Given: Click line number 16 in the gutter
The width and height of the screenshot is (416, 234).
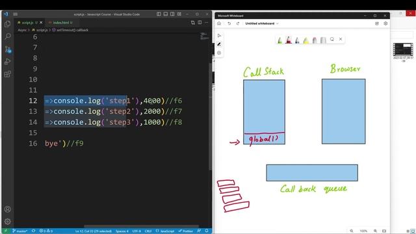Looking at the screenshot, I should coord(33,144).
